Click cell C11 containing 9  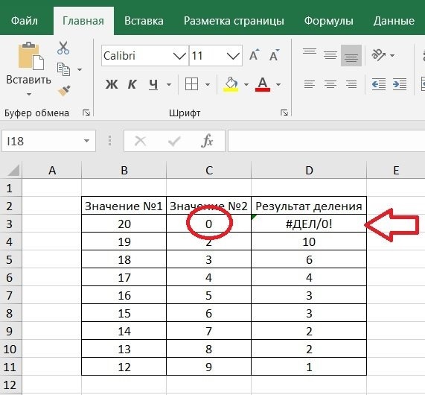point(208,367)
